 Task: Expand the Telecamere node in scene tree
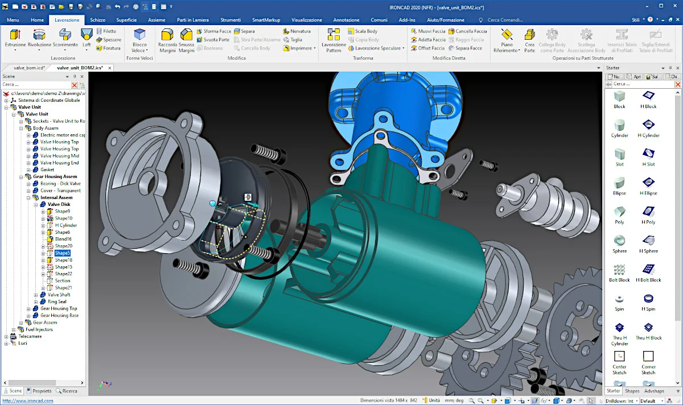[6, 336]
